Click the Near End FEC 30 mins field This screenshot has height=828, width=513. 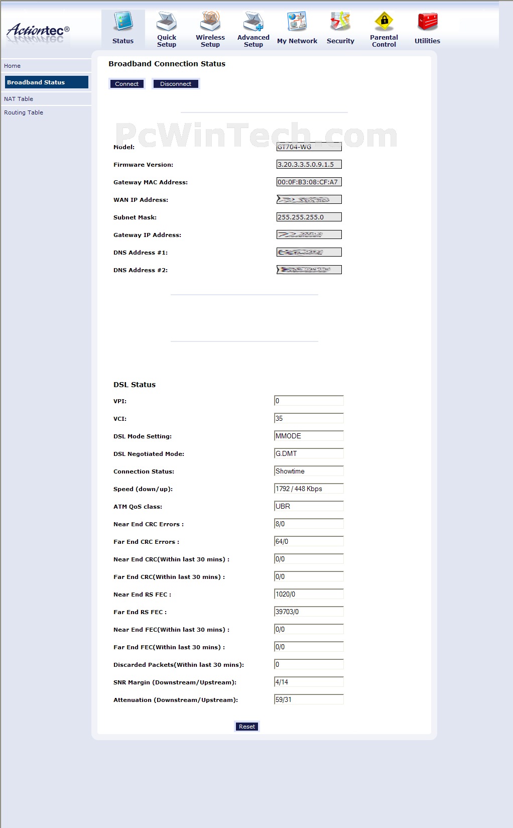tap(309, 629)
